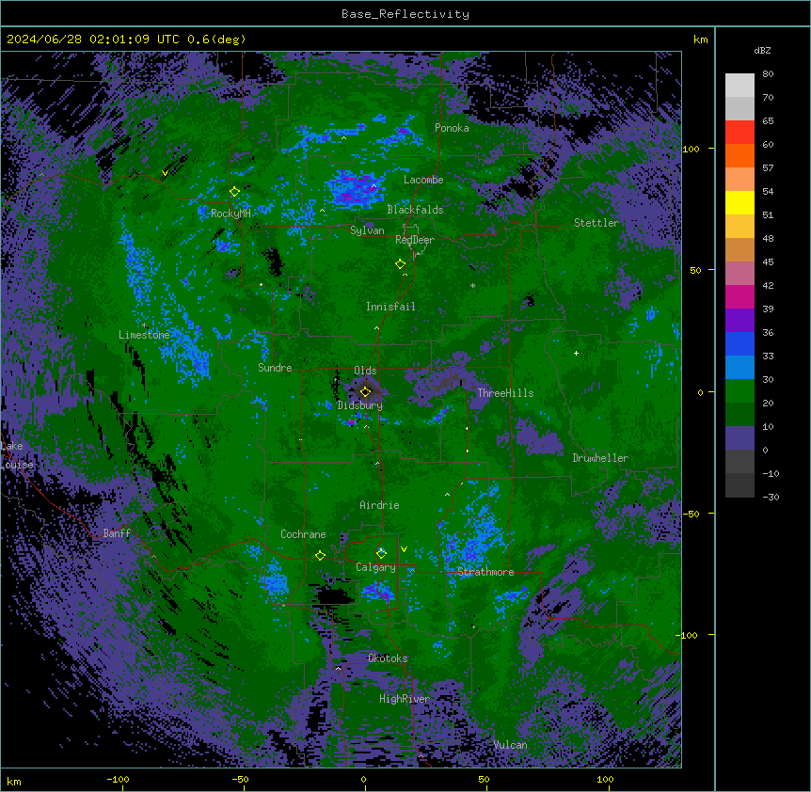Click the blue swatch between 36 and 33
Viewport: 811px width, 792px height.
pyautogui.click(x=739, y=343)
